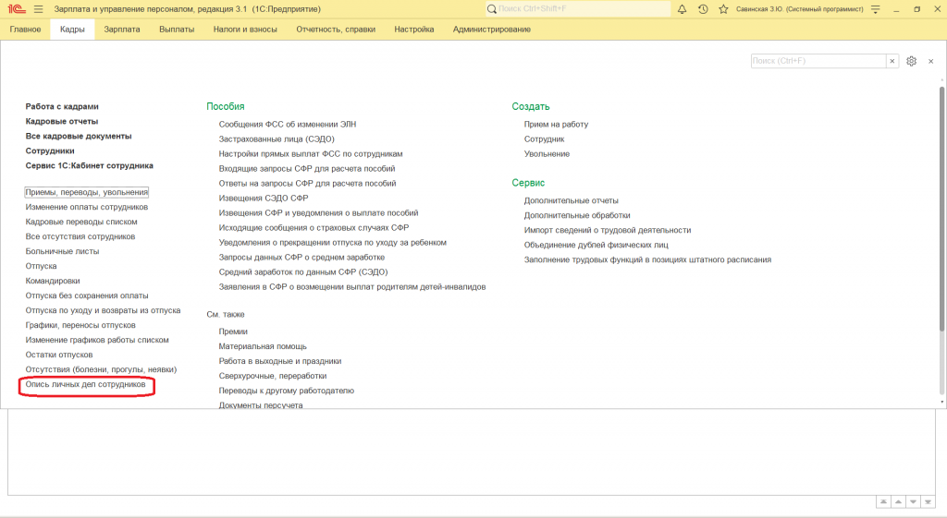The width and height of the screenshot is (947, 518).
Task: Switch to the Главное section
Action: pyautogui.click(x=25, y=29)
